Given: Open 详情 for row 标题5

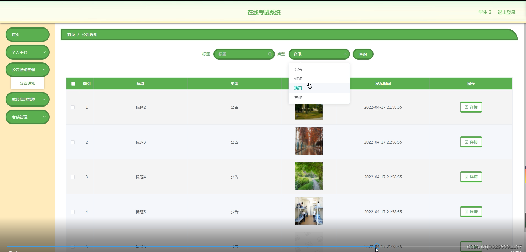Looking at the screenshot, I should click(x=471, y=212).
